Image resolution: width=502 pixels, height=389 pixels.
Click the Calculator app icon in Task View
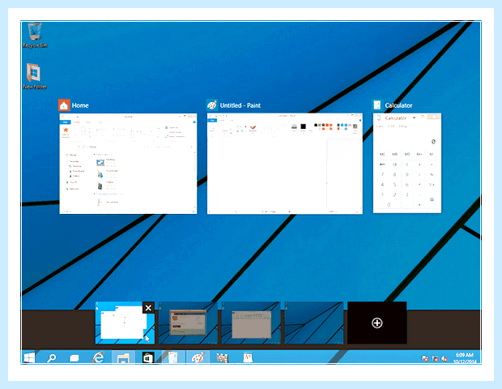[377, 105]
